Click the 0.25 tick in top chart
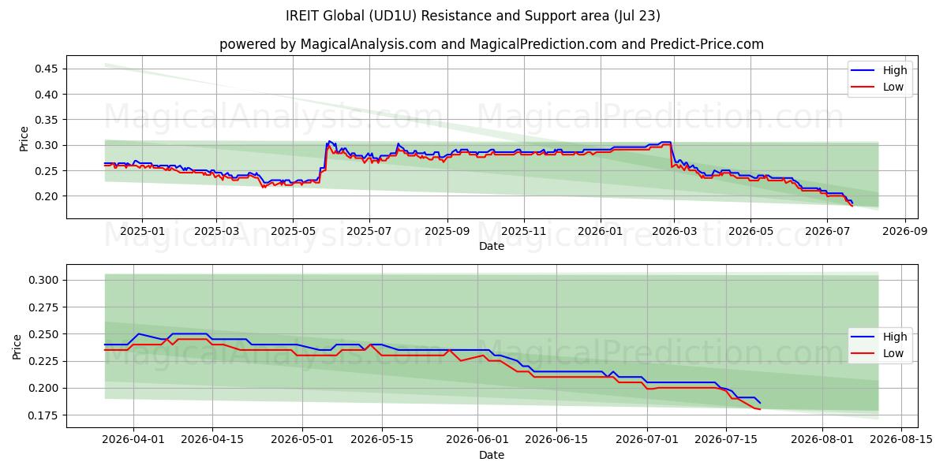The height and width of the screenshot is (473, 947). [47, 171]
